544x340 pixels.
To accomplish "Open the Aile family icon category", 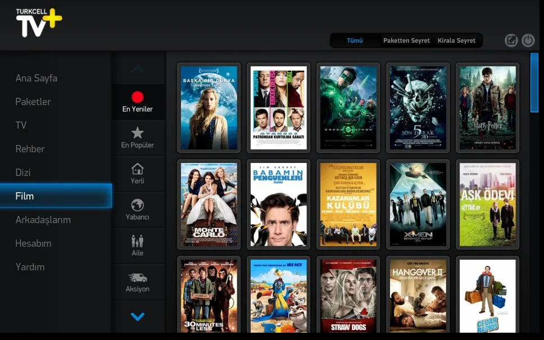I will point(137,241).
